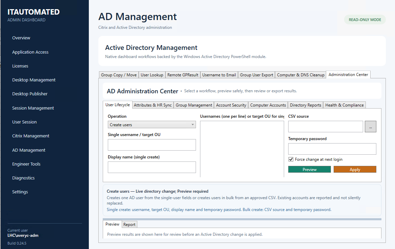395x249 pixels.
Task: Click the Build 0.24.5 version text
Action: 17,243
